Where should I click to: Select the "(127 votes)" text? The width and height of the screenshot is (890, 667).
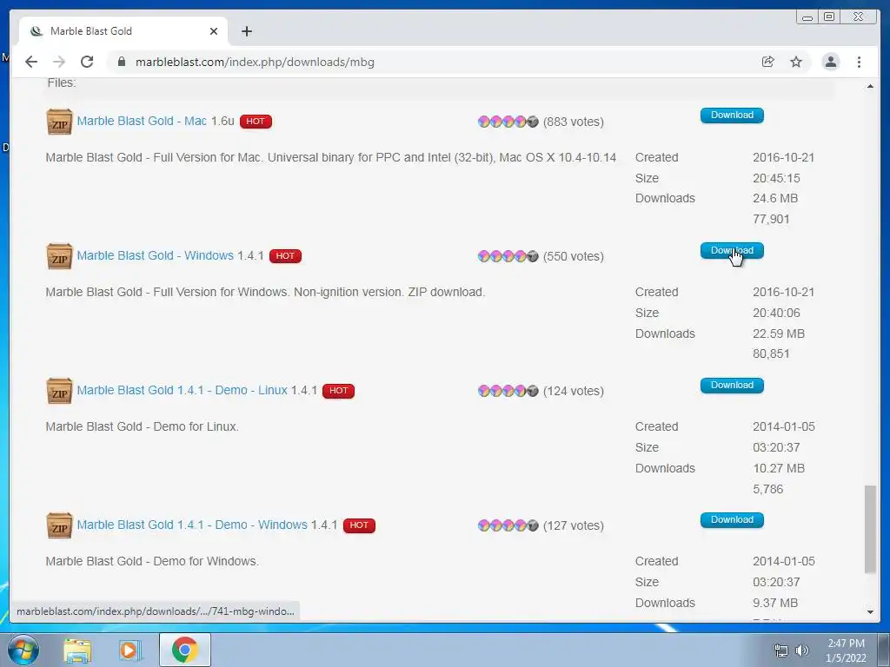(x=574, y=525)
